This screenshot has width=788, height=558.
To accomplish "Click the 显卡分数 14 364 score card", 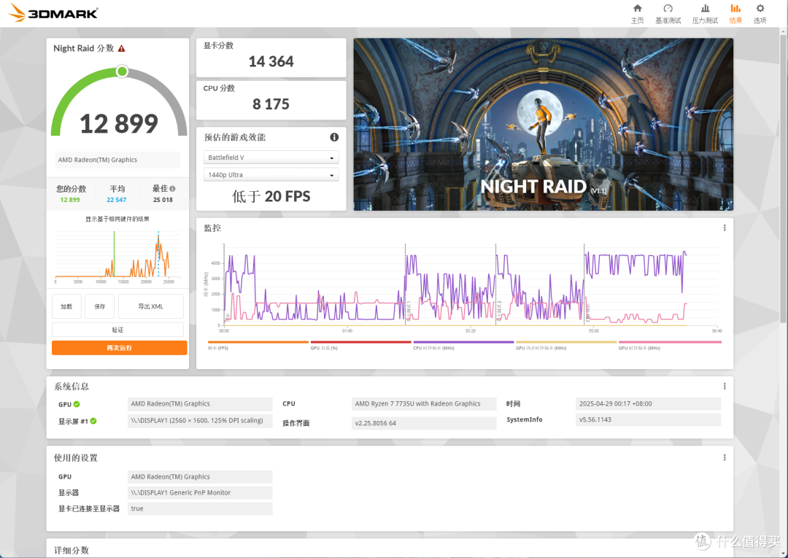I will [x=271, y=57].
